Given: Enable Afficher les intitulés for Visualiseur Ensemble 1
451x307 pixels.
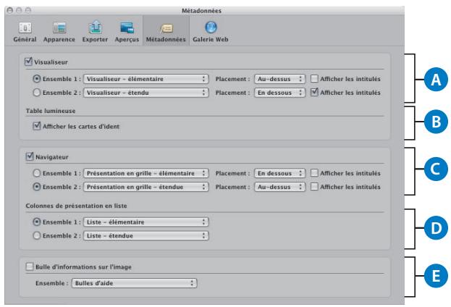Looking at the screenshot, I should click(314, 78).
